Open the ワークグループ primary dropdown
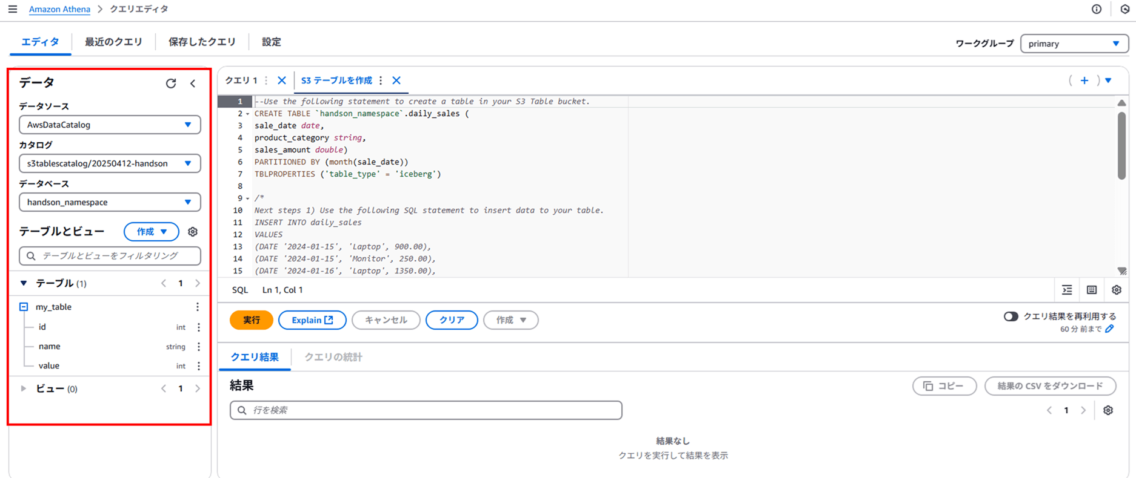This screenshot has height=478, width=1136. point(1074,44)
